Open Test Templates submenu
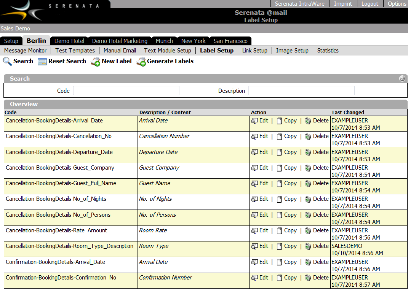This screenshot has width=408, height=289. coord(75,51)
